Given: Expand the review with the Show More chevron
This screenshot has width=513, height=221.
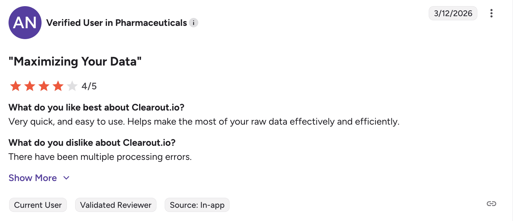Looking at the screenshot, I should pyautogui.click(x=67, y=178).
